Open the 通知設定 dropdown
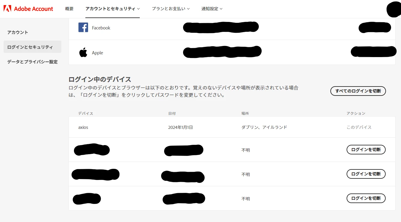This screenshot has height=222, width=401. click(212, 9)
